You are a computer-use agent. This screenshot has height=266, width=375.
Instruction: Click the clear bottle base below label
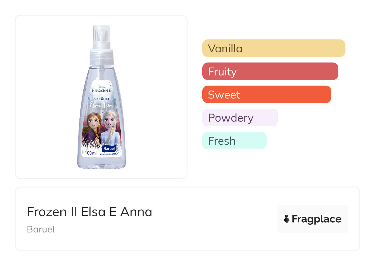click(x=102, y=163)
